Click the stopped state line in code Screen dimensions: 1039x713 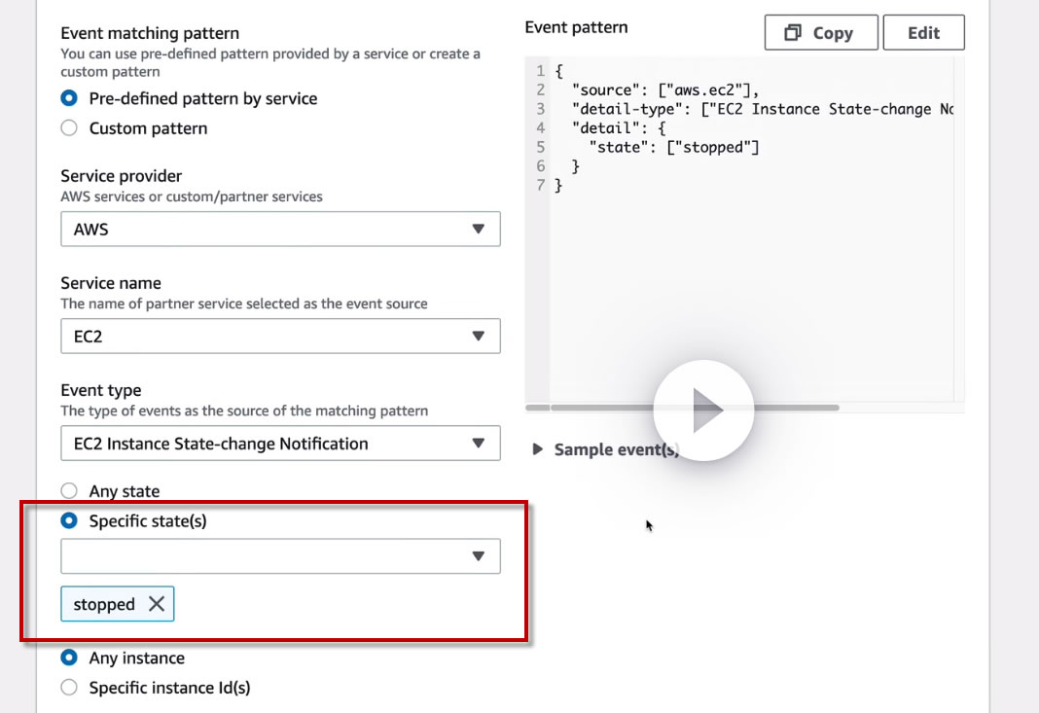click(x=673, y=147)
